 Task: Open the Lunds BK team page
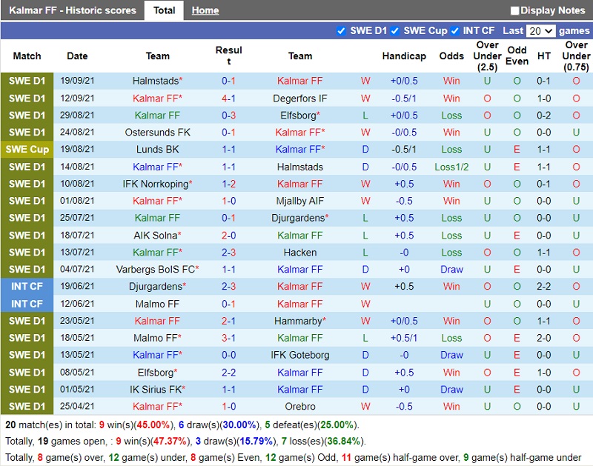coord(157,150)
